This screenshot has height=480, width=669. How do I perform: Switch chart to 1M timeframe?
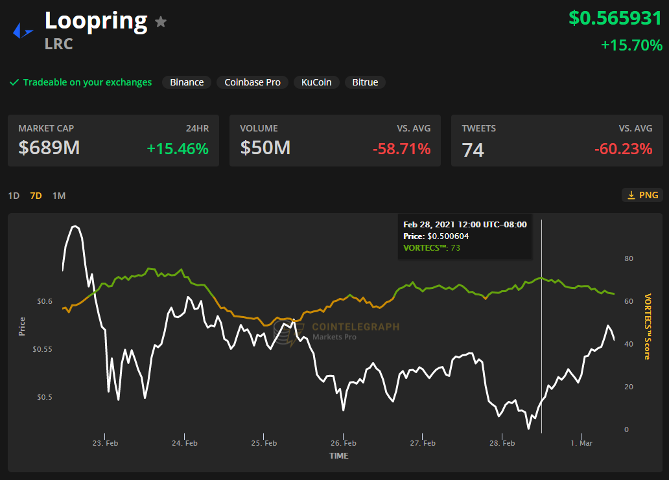tap(59, 196)
